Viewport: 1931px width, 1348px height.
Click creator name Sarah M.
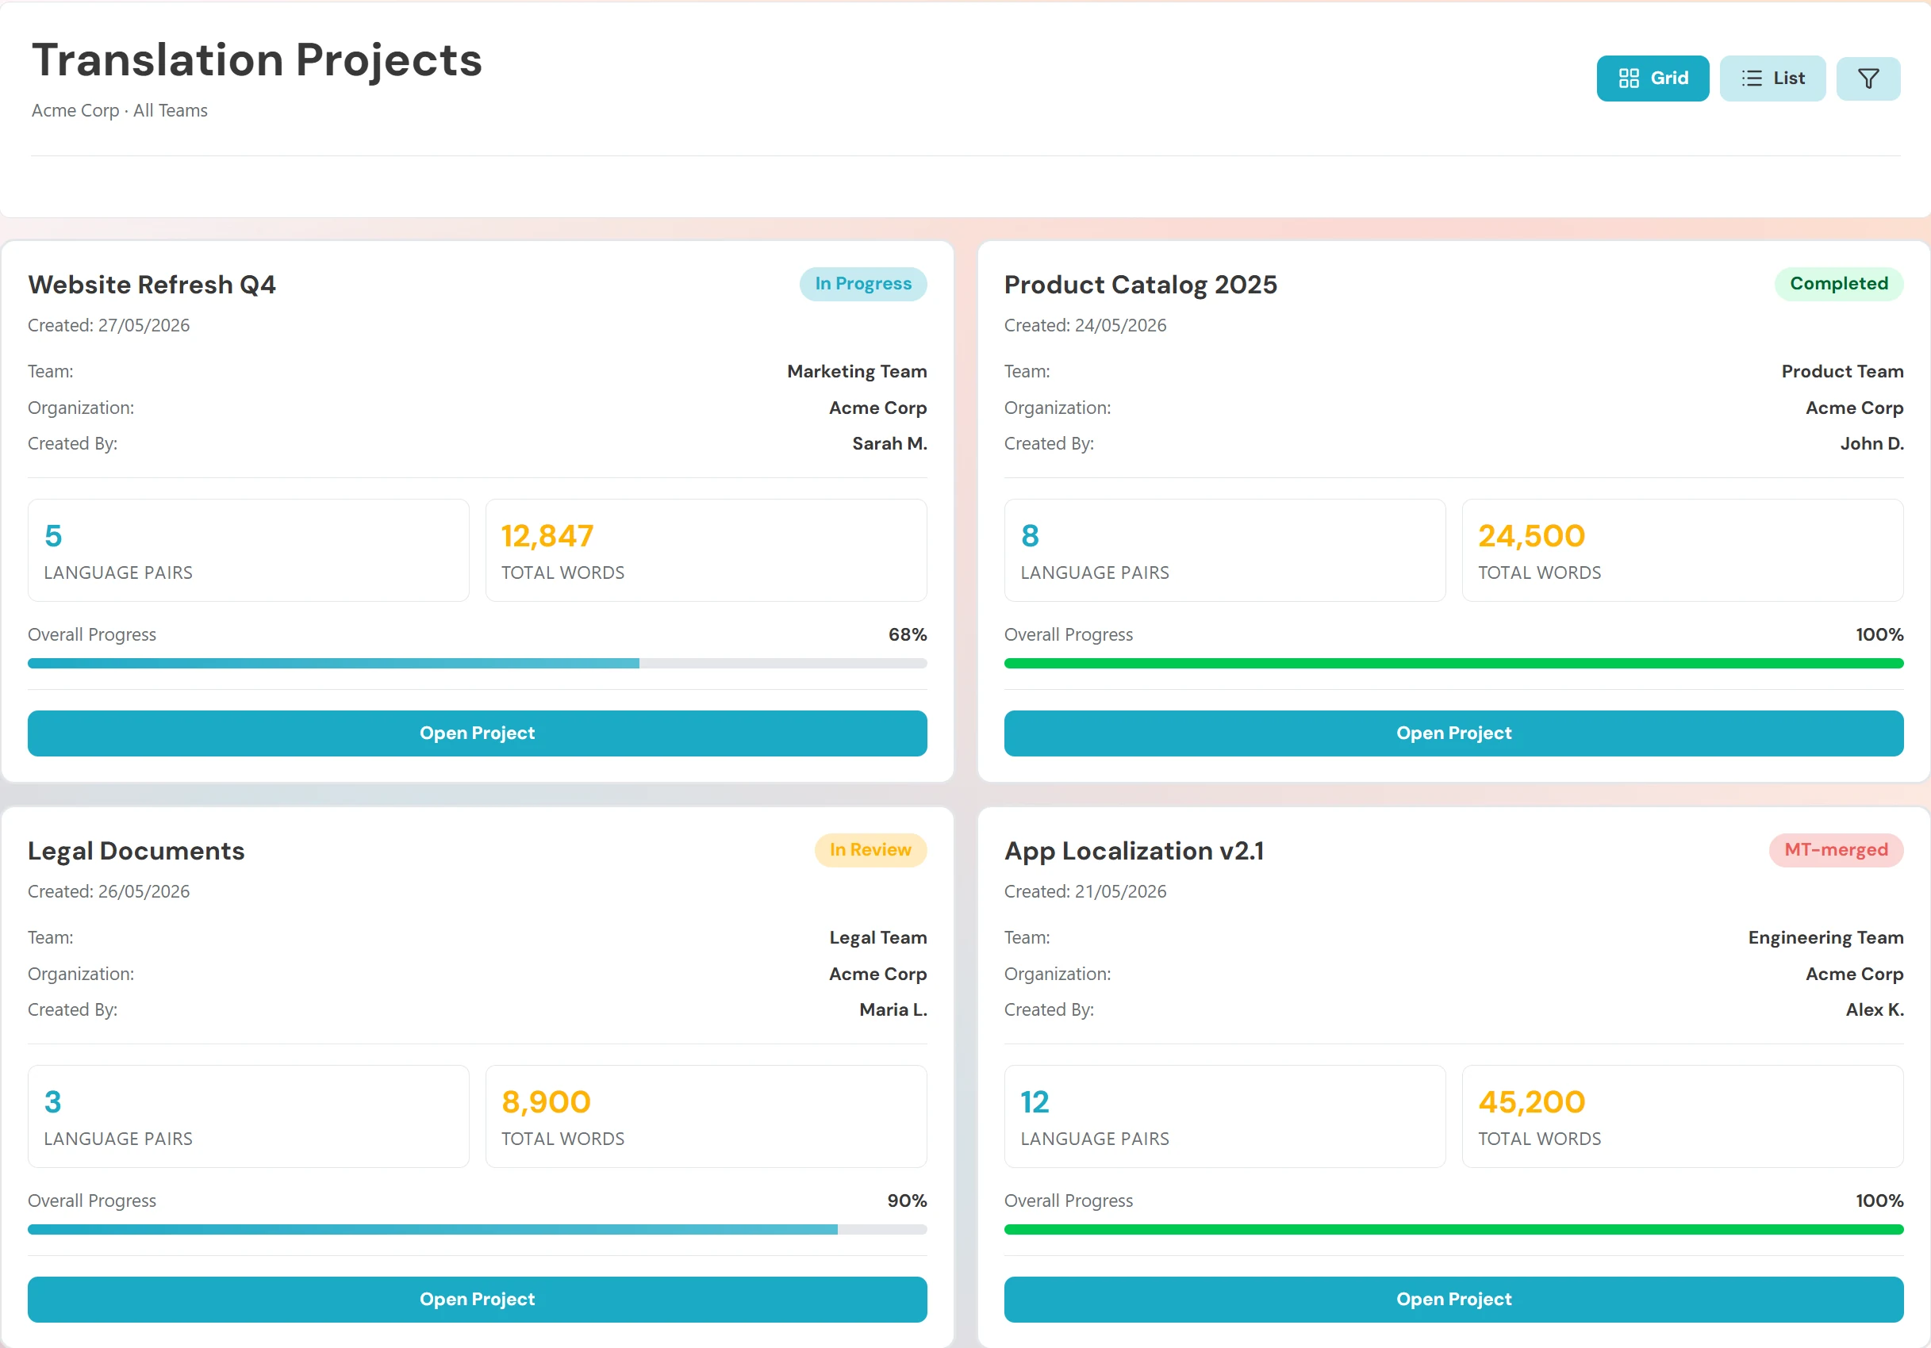pos(890,444)
